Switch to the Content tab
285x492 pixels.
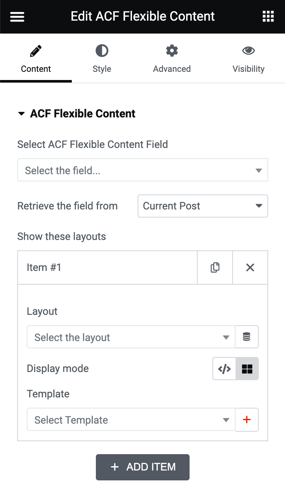[36, 59]
